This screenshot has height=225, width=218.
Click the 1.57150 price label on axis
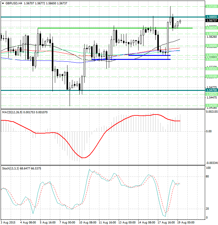212,6
